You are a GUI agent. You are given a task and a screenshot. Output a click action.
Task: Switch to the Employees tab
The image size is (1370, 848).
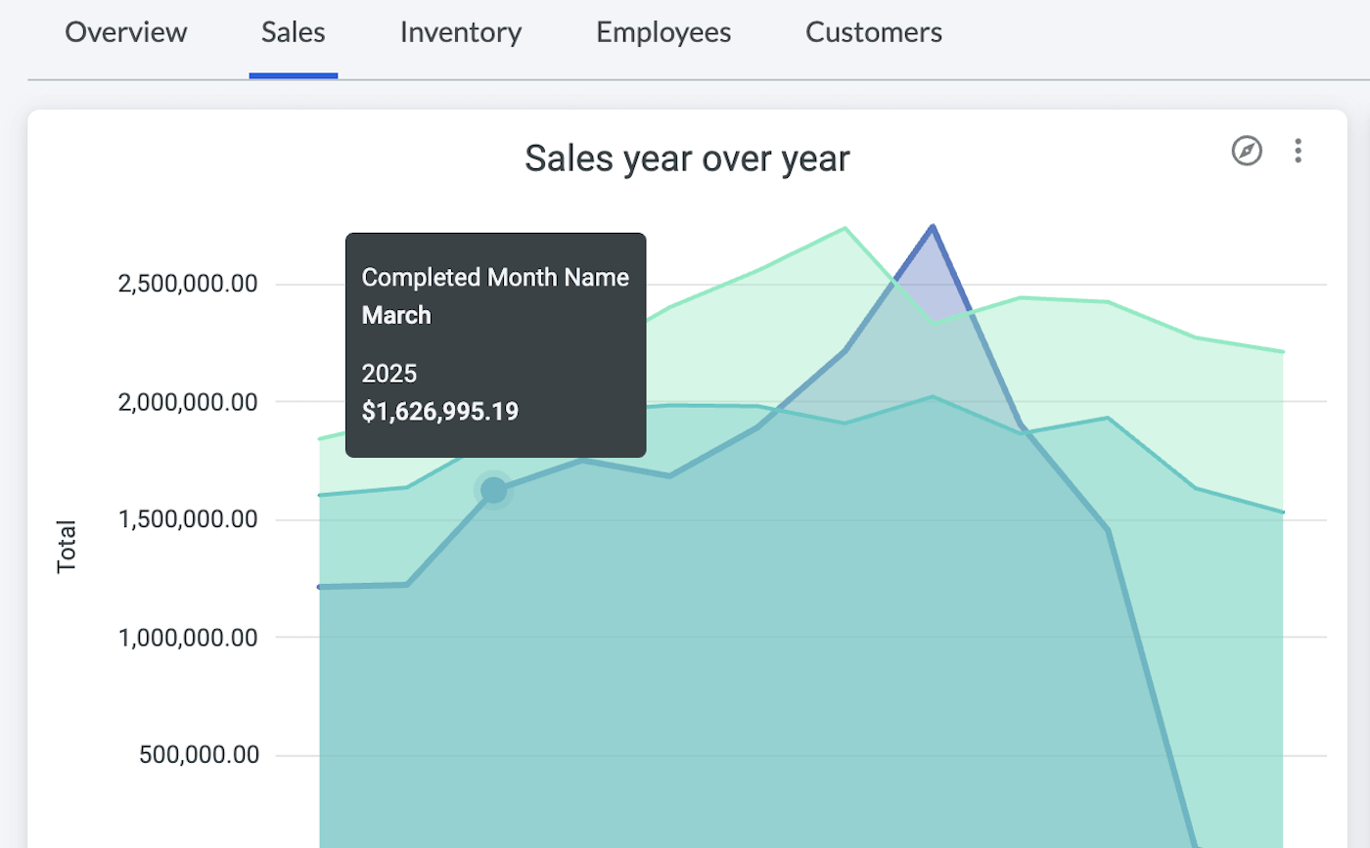coord(662,32)
